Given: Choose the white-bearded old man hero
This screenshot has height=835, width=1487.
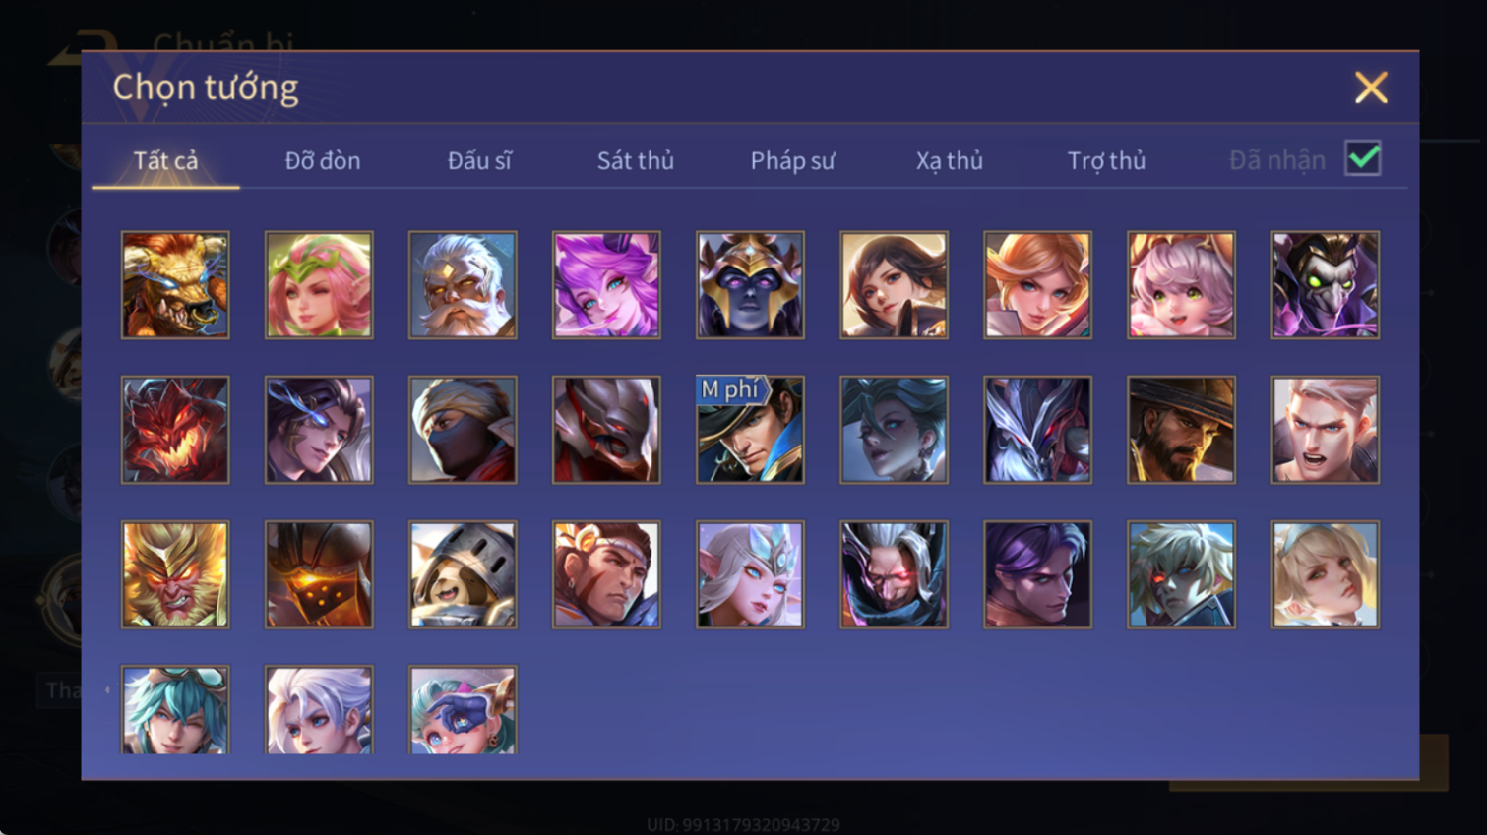Looking at the screenshot, I should [x=463, y=285].
